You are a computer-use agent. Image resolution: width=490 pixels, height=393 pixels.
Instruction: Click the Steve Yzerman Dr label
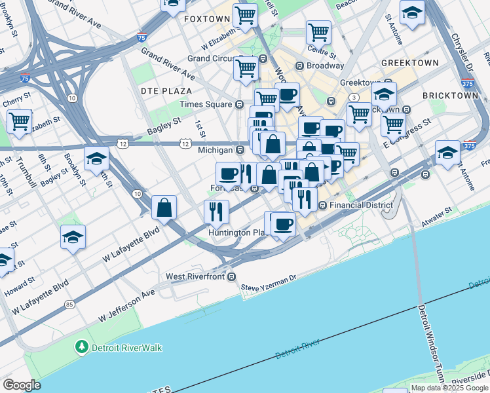click(269, 283)
